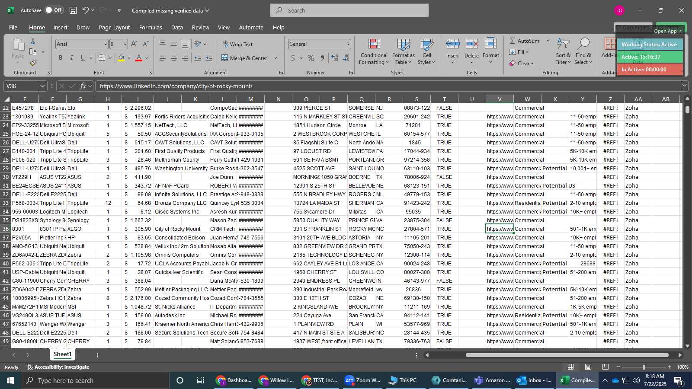Switch to Page Layout view in status bar
692x389 pixels.
point(588,367)
